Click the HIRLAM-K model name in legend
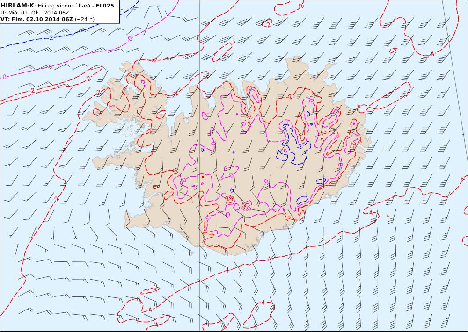468x332 pixels. (x=17, y=6)
